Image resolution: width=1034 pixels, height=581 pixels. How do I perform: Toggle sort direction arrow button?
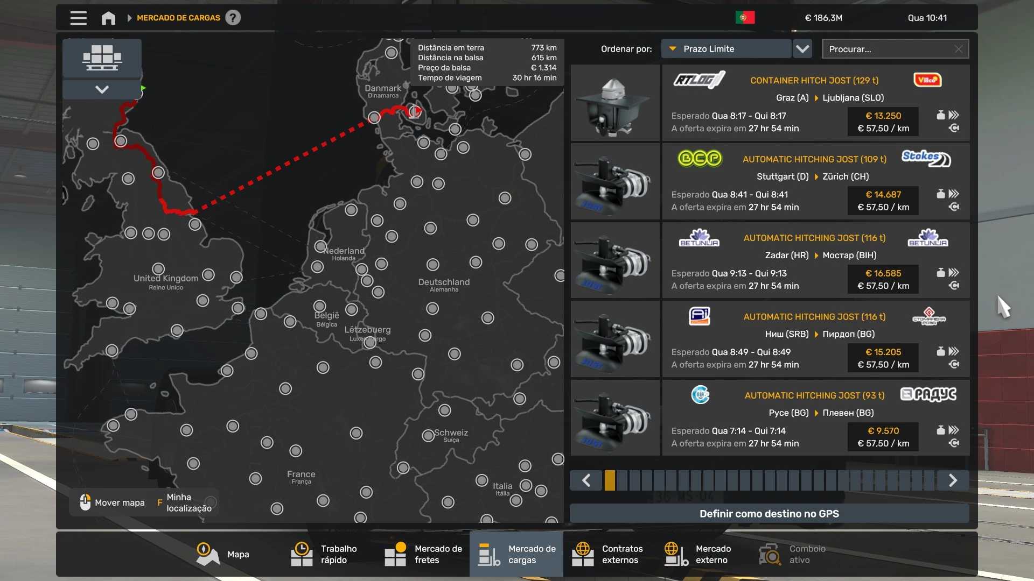pos(802,49)
